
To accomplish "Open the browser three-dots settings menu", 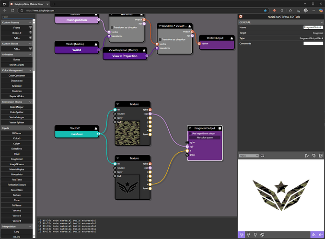I will pyautogui.click(x=314, y=11).
